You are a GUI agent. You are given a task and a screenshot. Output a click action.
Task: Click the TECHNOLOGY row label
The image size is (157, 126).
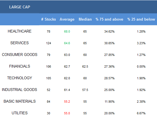pos(20,78)
